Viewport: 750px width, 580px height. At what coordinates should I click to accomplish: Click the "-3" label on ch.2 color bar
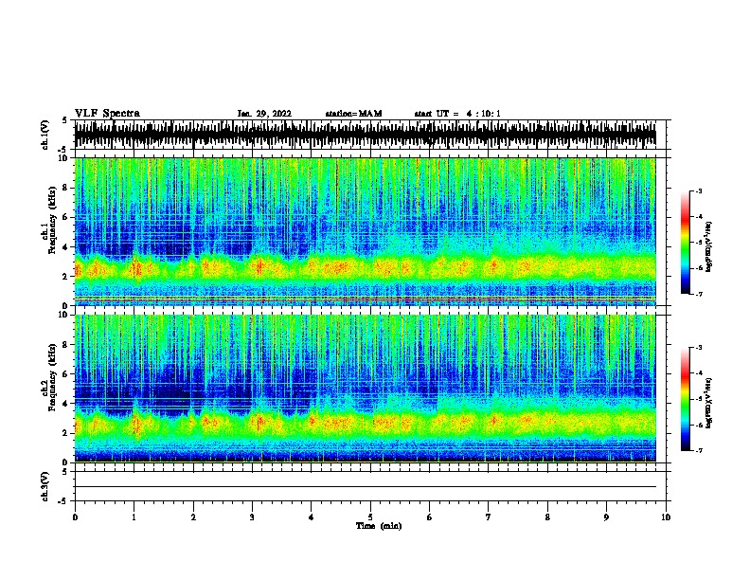tap(699, 348)
